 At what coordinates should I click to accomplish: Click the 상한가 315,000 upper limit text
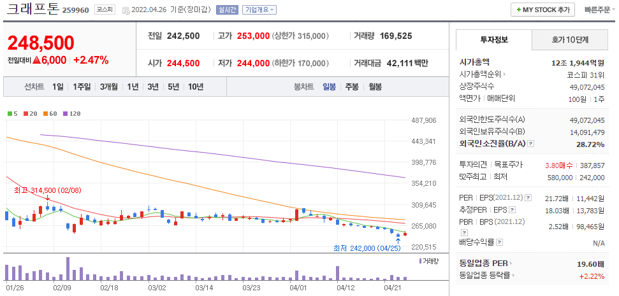300,36
